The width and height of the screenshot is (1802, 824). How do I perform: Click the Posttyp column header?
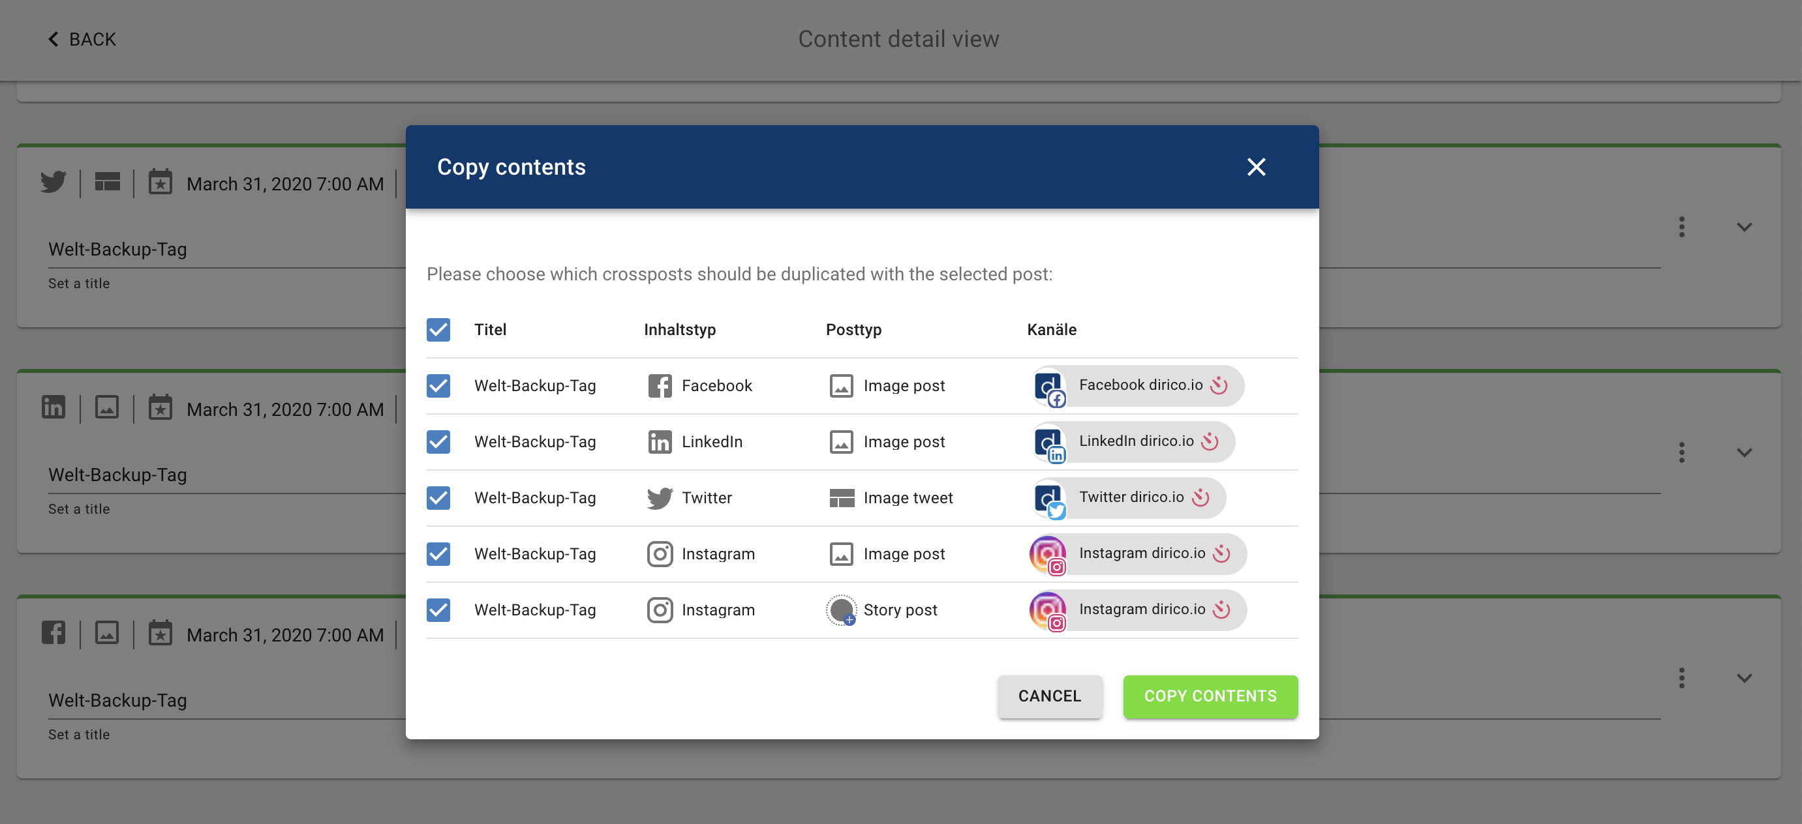point(853,330)
